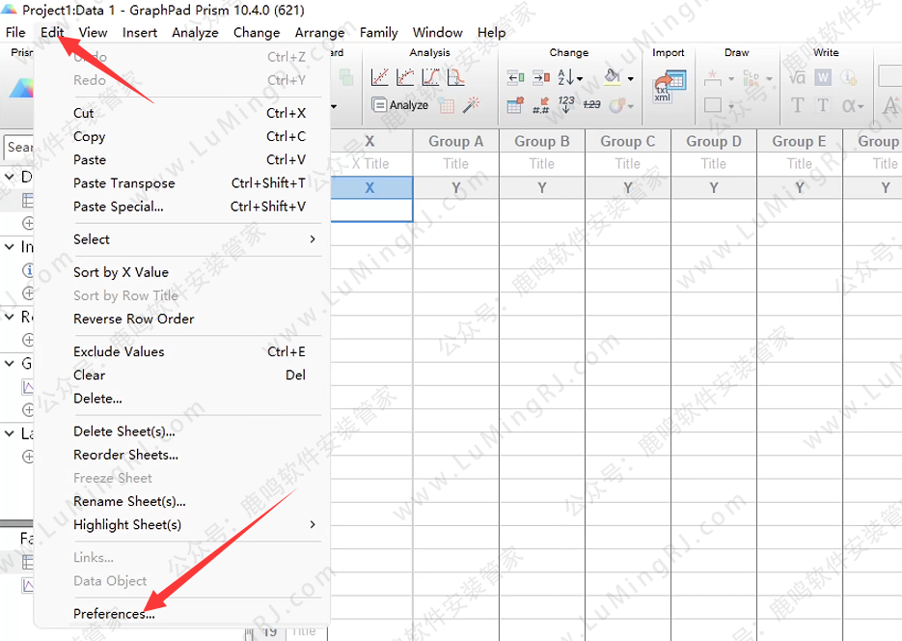Choose Paste Transpose from the menu
This screenshot has height=641, width=902.
coord(123,183)
